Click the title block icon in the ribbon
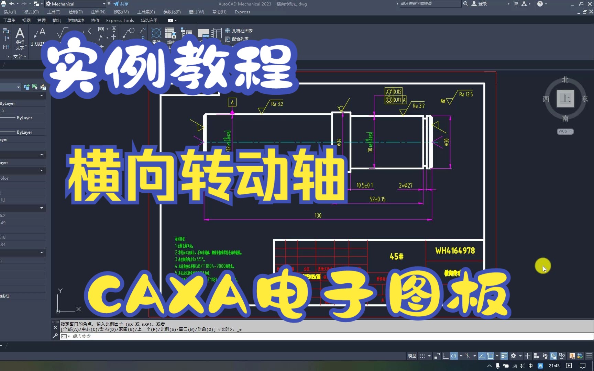594x371 pixels. coord(203,33)
